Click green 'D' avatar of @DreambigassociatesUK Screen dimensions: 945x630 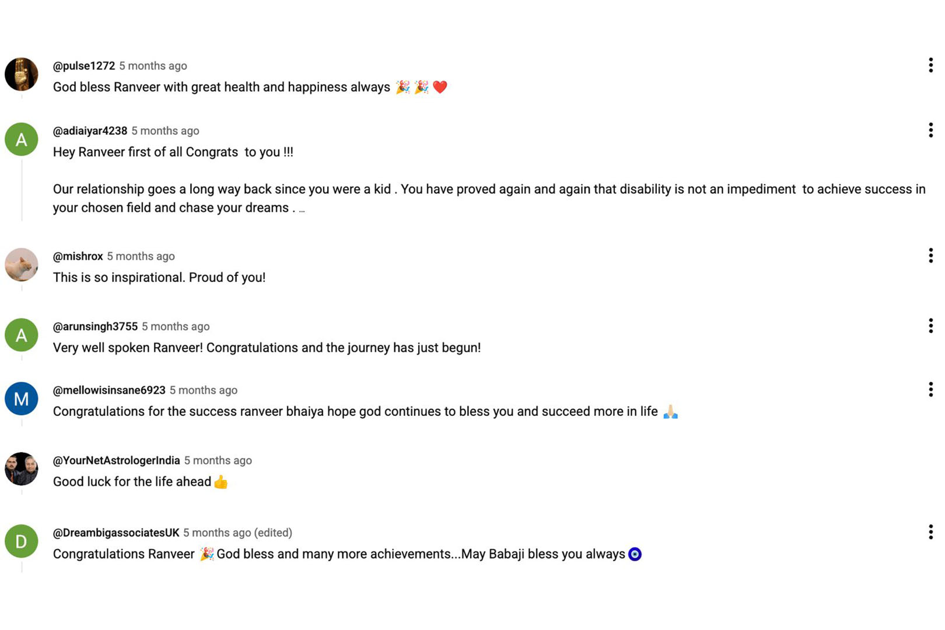point(22,541)
